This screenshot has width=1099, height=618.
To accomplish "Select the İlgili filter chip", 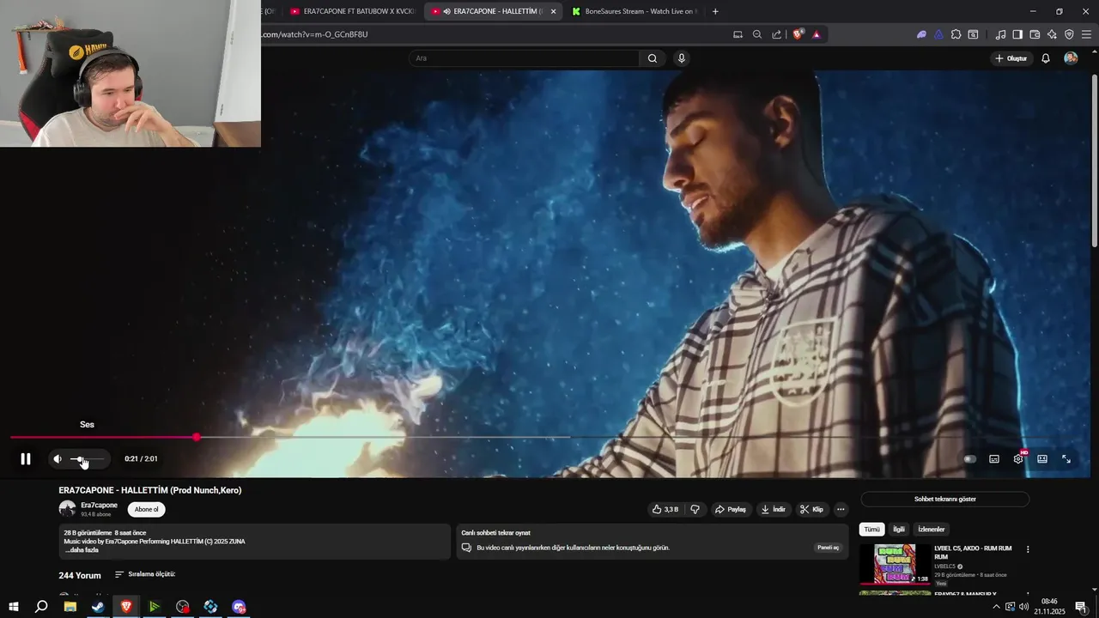I will tap(899, 530).
